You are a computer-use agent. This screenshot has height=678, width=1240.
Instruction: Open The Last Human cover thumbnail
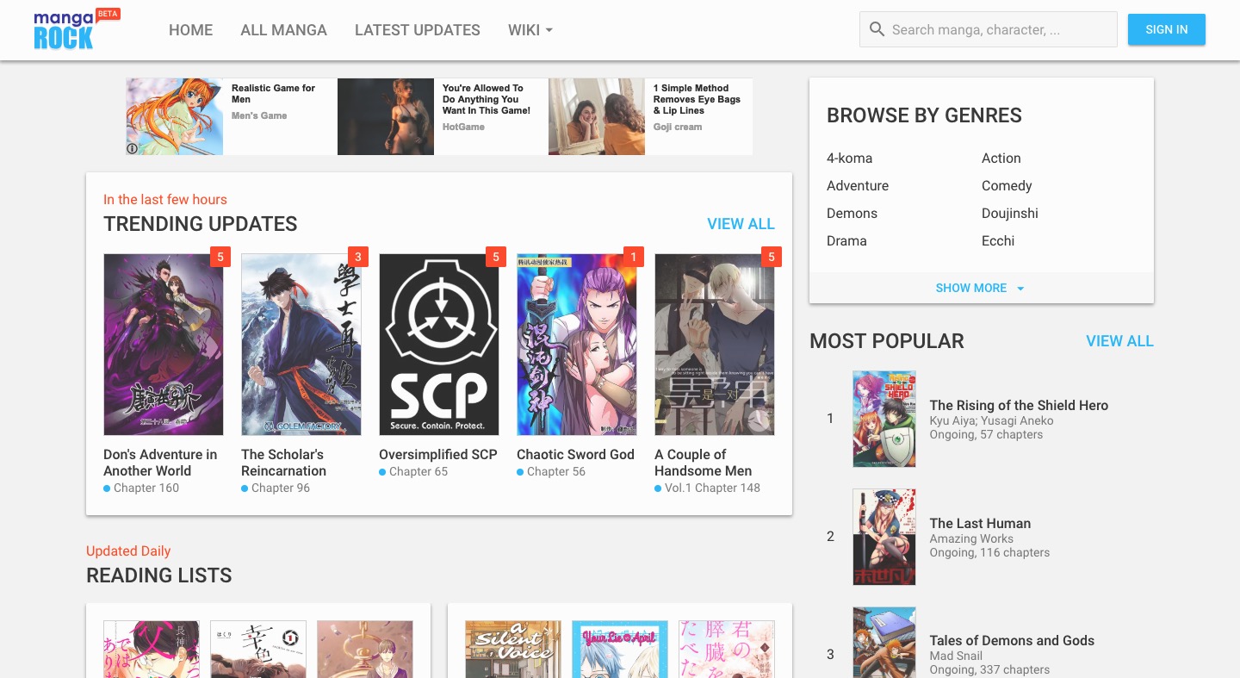pyautogui.click(x=884, y=538)
